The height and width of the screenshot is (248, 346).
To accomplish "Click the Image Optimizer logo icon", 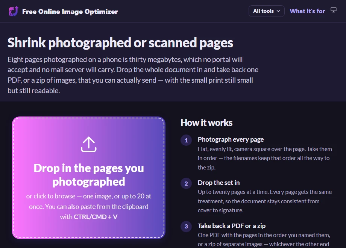I will point(14,11).
